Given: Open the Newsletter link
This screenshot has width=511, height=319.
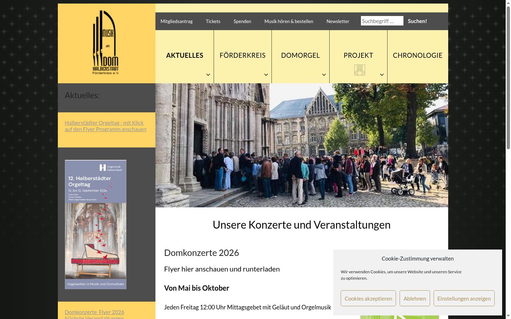Looking at the screenshot, I should 338,21.
